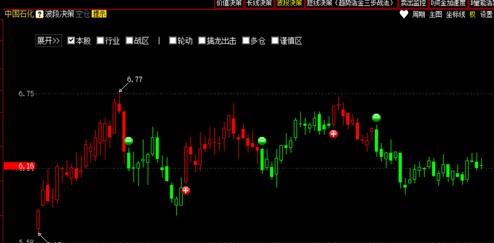This screenshot has height=243, width=494.
Task: Enable the 行业 checkbox
Action: tap(100, 40)
